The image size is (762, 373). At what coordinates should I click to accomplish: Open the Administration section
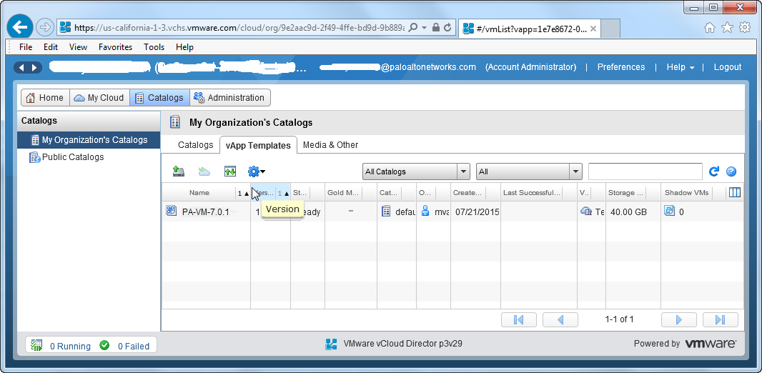tap(229, 98)
